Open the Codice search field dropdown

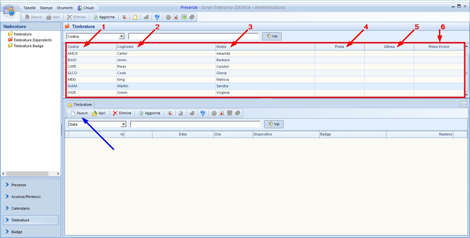(122, 36)
